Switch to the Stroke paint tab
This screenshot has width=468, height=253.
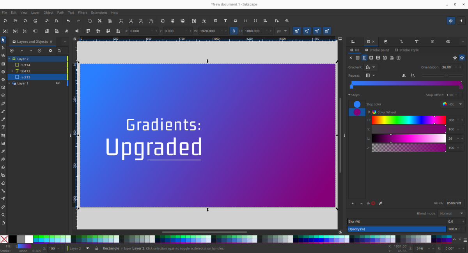377,50
